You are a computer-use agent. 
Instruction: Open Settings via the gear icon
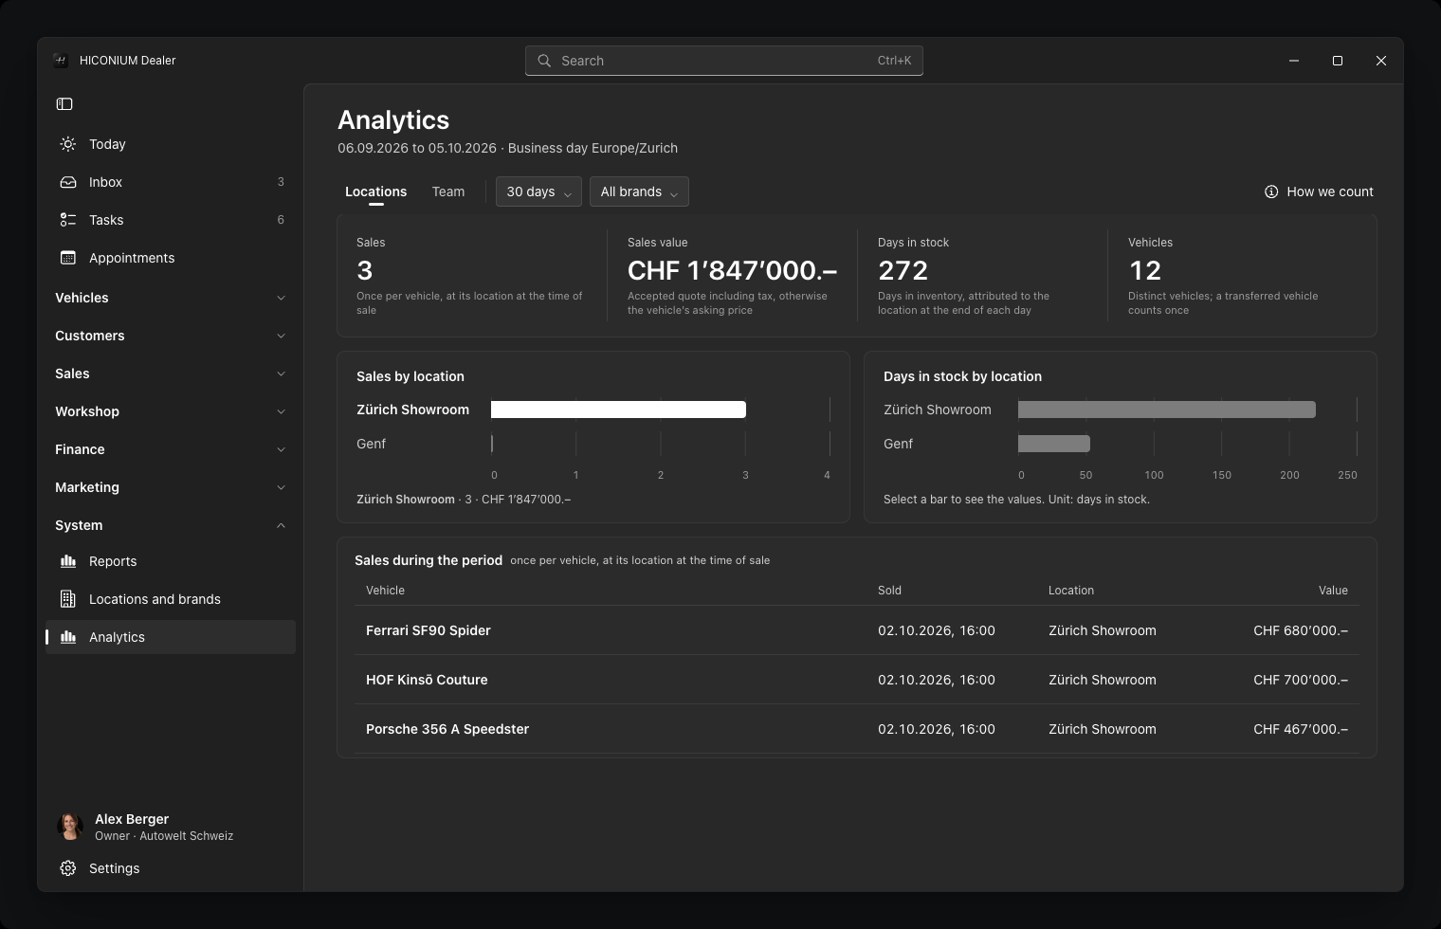tap(68, 868)
